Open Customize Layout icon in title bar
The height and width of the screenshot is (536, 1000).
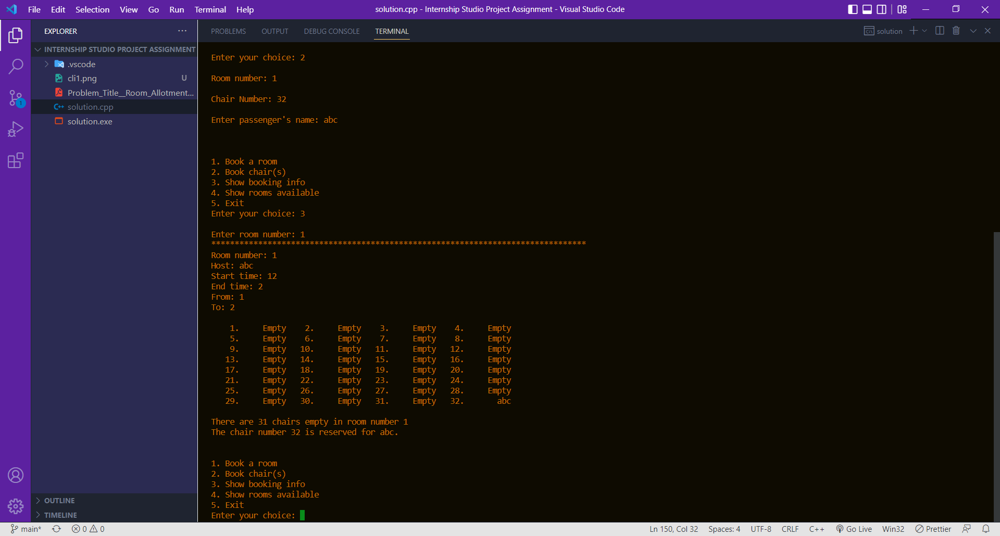(x=902, y=9)
